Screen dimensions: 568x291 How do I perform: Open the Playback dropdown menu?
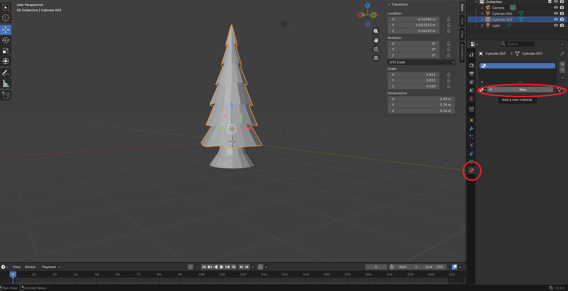point(51,267)
